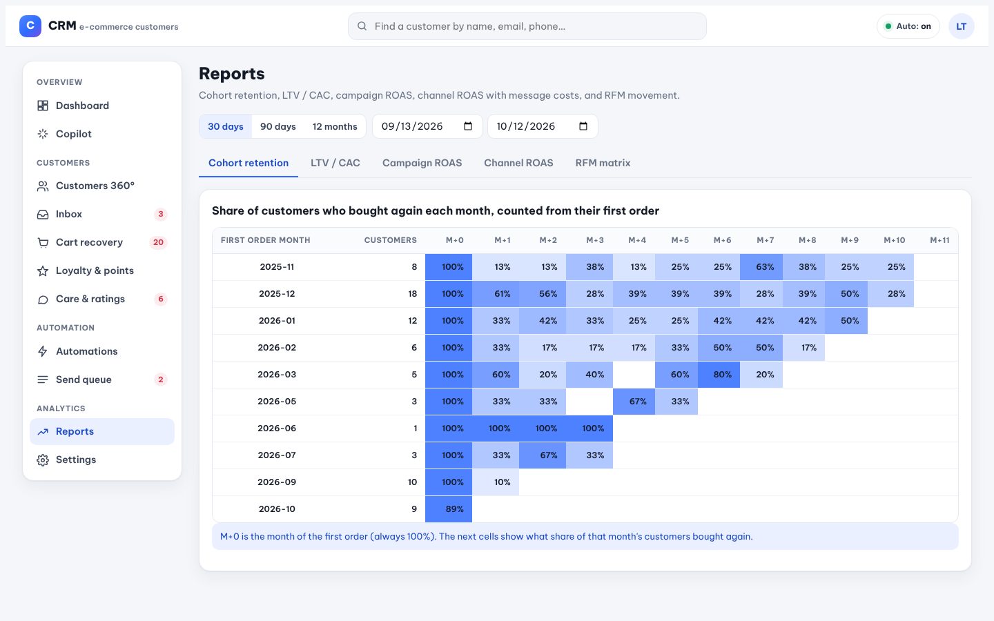Image resolution: width=994 pixels, height=621 pixels.
Task: Click the search magnifier icon
Action: tap(362, 26)
